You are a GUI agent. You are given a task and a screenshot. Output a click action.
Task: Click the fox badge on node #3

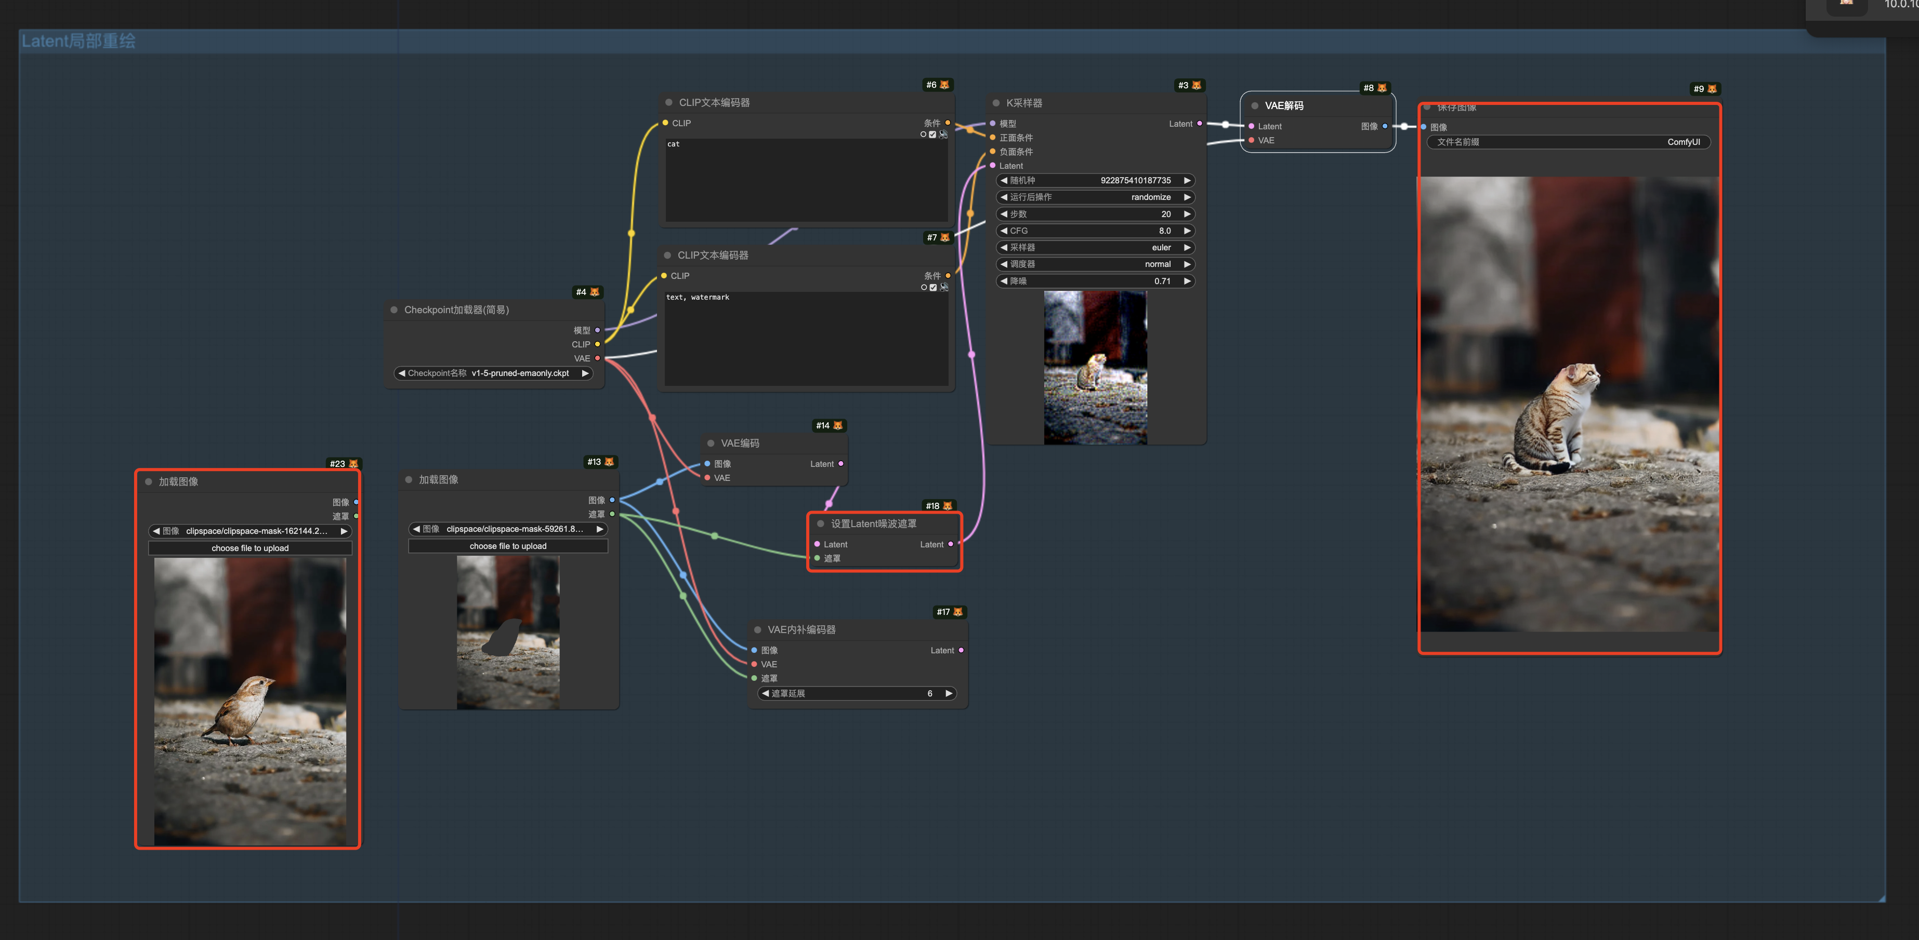1197,86
